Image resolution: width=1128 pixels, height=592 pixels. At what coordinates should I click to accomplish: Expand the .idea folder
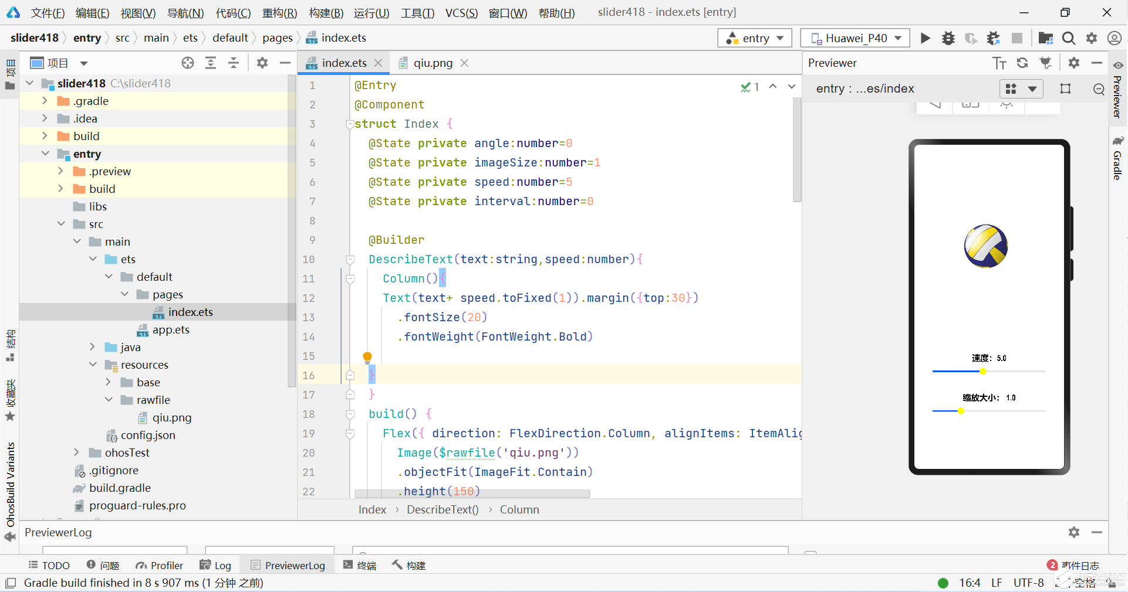coord(45,118)
